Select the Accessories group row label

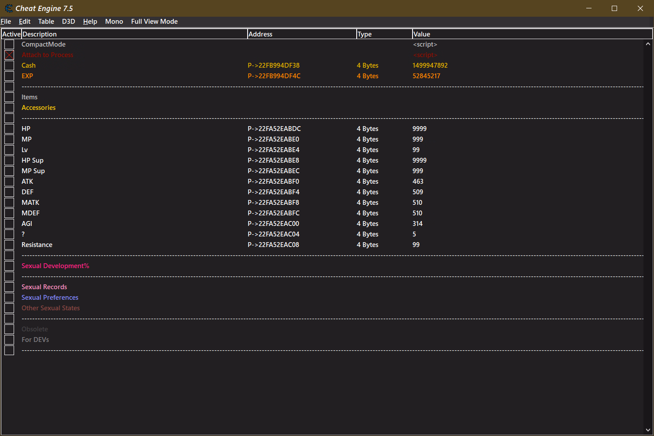pos(39,108)
